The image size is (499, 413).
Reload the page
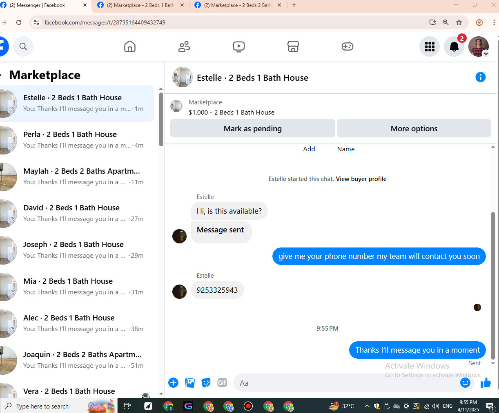19,22
